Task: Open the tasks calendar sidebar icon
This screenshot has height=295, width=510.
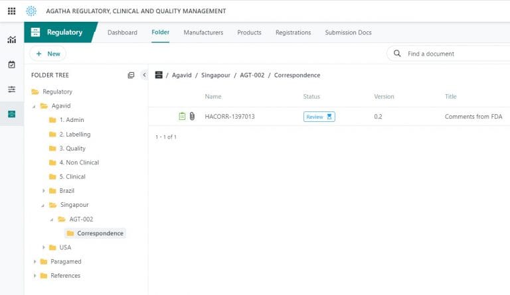Action: pyautogui.click(x=11, y=64)
